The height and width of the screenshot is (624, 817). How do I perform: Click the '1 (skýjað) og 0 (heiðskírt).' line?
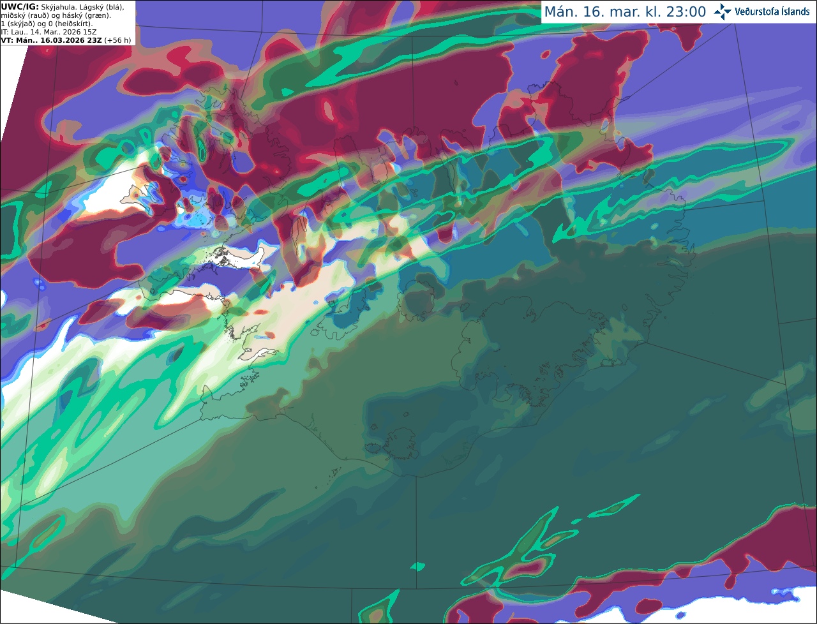pyautogui.click(x=47, y=24)
